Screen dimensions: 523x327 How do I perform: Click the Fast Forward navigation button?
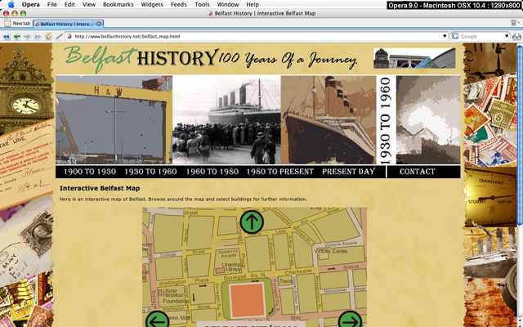[x=38, y=36]
